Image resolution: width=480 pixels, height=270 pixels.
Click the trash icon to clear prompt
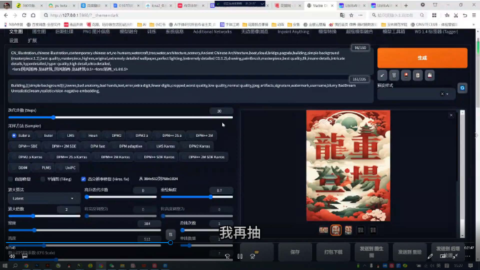click(x=394, y=75)
